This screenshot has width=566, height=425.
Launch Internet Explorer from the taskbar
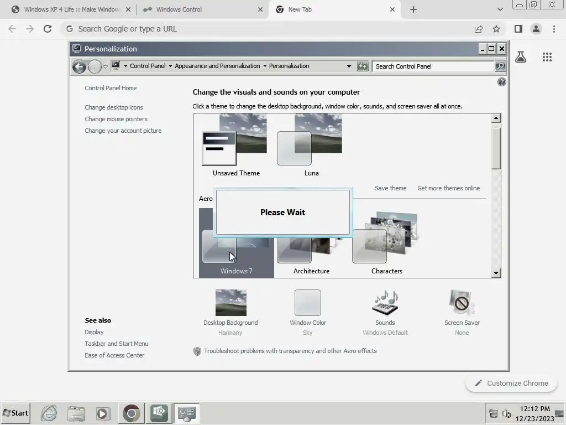tap(49, 413)
